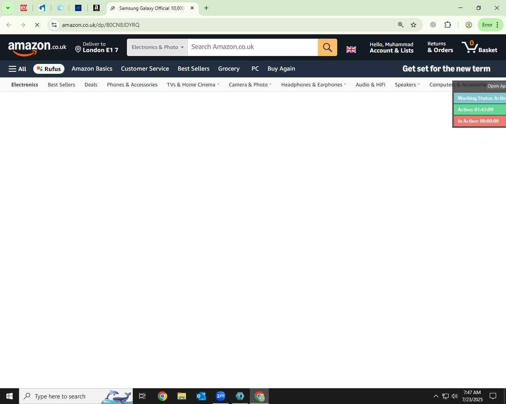Open the volume control in system tray
Image resolution: width=506 pixels, height=404 pixels.
(x=455, y=396)
